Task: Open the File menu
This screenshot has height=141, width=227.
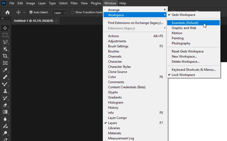Action: [12, 3]
